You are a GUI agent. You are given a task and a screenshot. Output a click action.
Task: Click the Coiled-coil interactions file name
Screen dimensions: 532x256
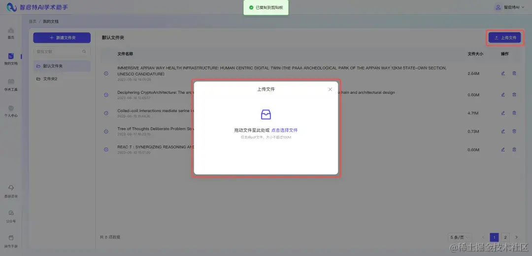coord(155,110)
